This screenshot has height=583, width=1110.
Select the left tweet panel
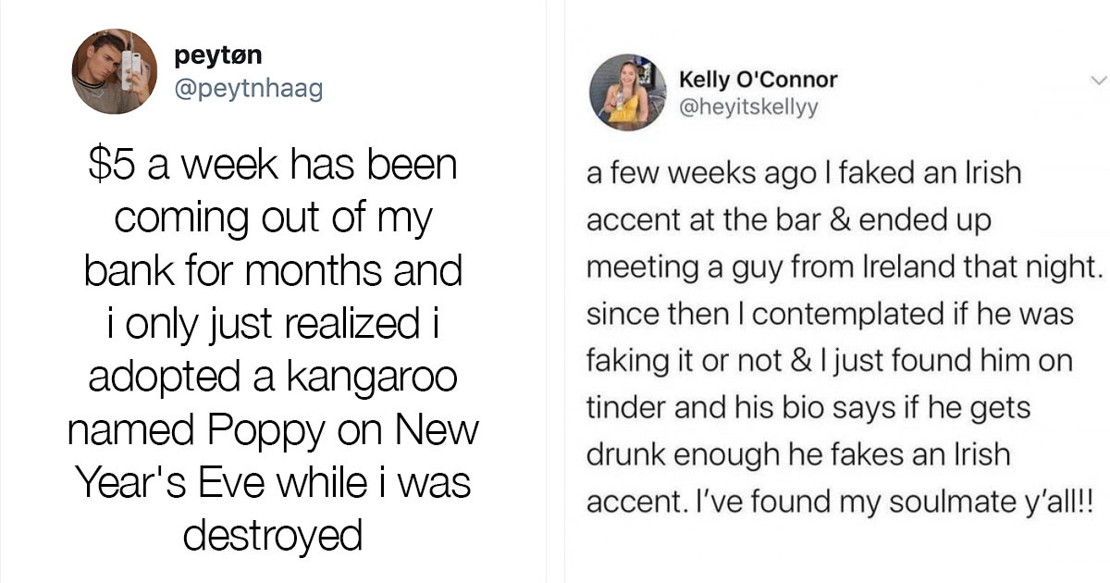click(273, 291)
